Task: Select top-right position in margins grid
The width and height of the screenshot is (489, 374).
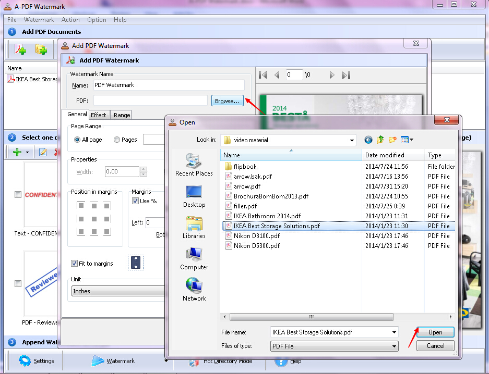Action: (x=106, y=206)
